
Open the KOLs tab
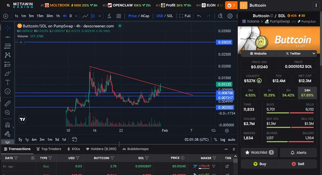tap(74, 149)
